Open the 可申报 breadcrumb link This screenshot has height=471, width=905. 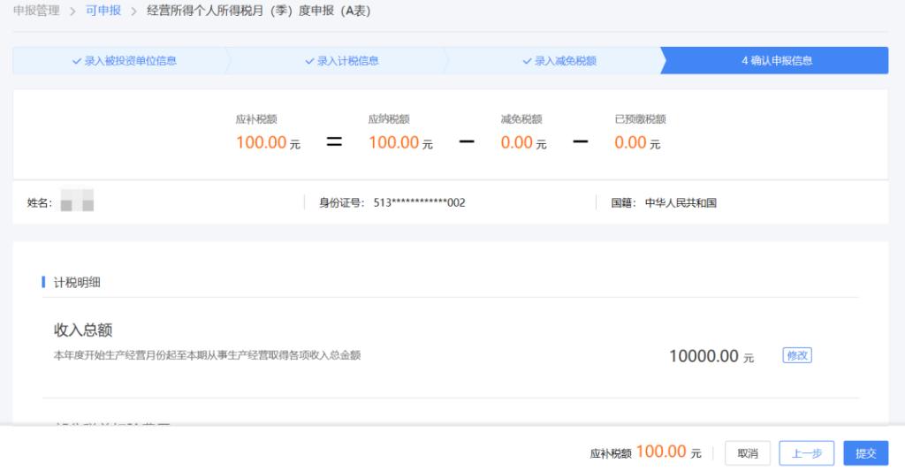[x=103, y=11]
